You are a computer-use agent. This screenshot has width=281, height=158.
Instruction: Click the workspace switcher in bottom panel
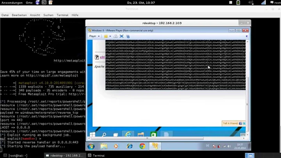point(250,155)
